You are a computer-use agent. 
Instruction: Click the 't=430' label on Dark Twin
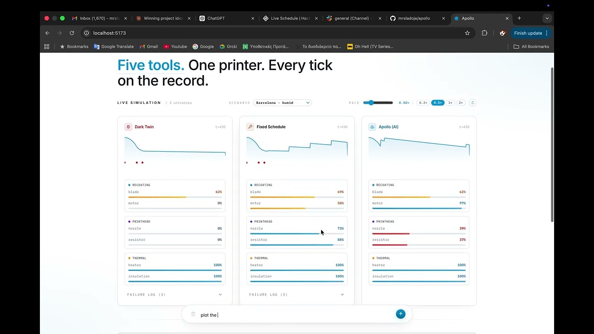pyautogui.click(x=220, y=127)
